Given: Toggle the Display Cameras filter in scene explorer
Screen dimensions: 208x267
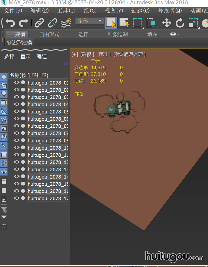Looking at the screenshot, I should [x=4, y=103].
